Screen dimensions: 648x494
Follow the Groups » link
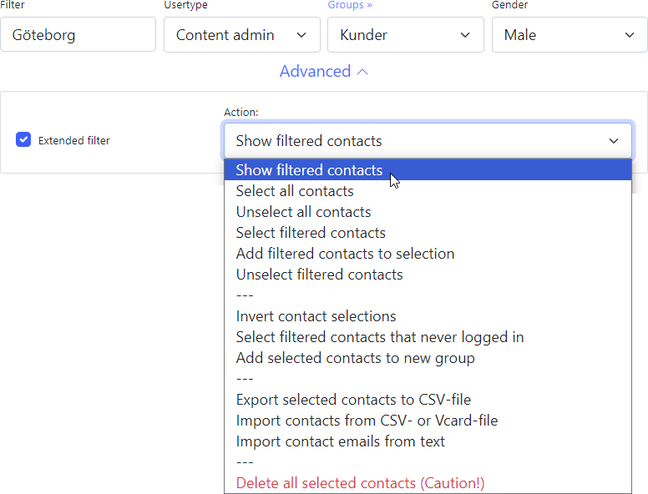pyautogui.click(x=350, y=5)
